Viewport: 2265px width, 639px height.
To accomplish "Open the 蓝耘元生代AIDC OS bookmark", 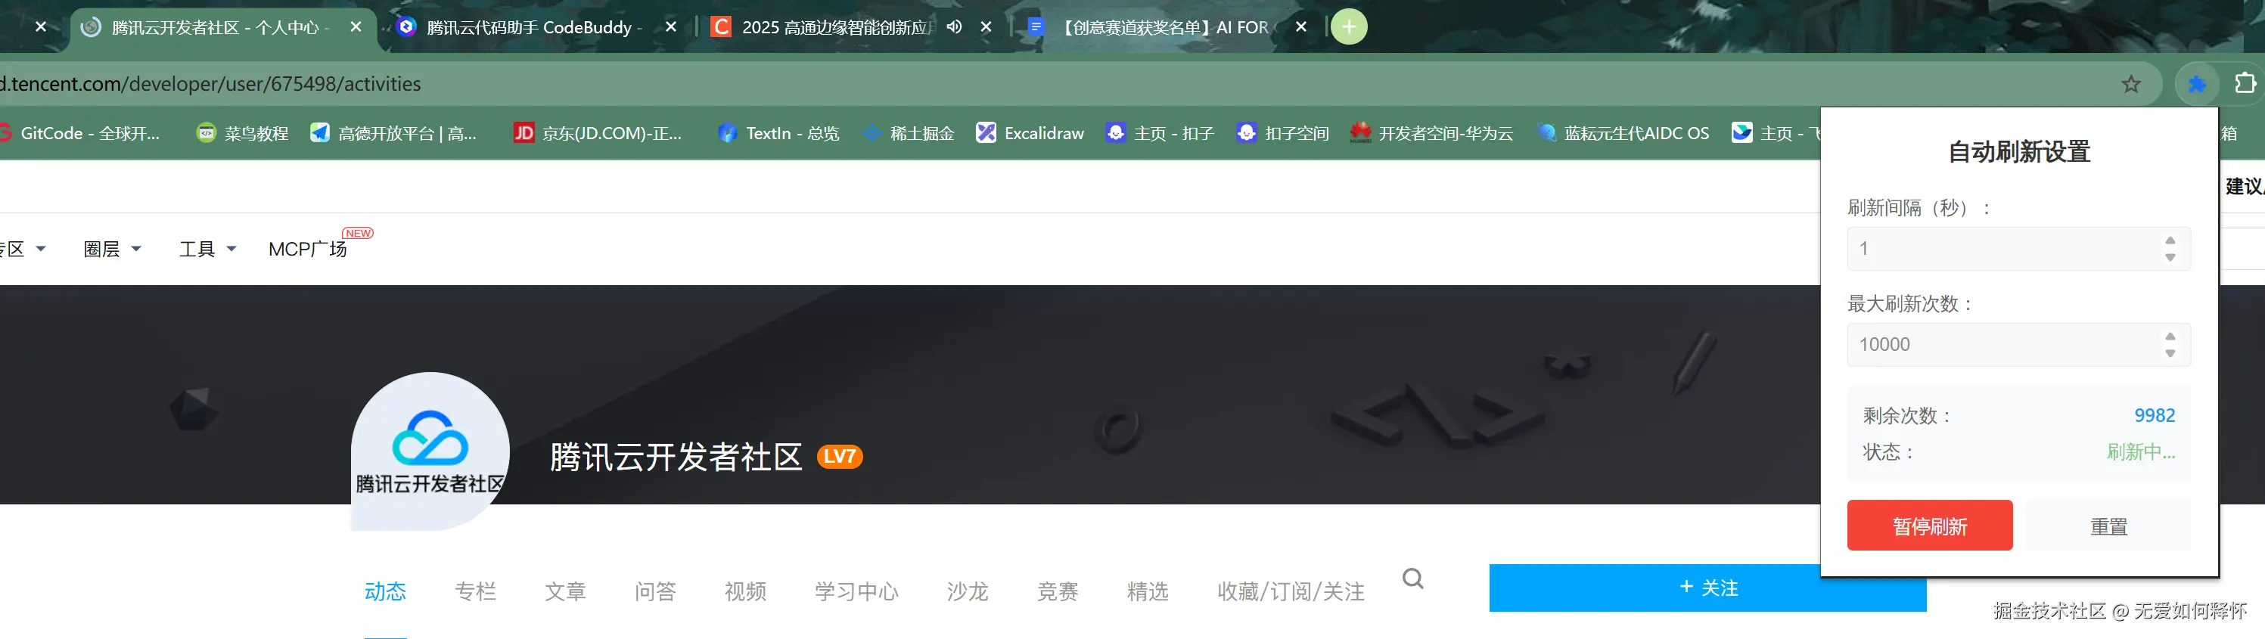I will pos(1623,134).
